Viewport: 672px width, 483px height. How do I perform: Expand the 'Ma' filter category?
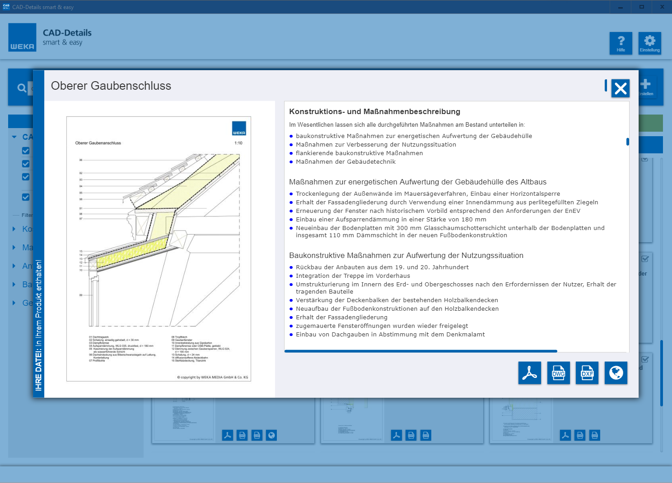coord(14,248)
